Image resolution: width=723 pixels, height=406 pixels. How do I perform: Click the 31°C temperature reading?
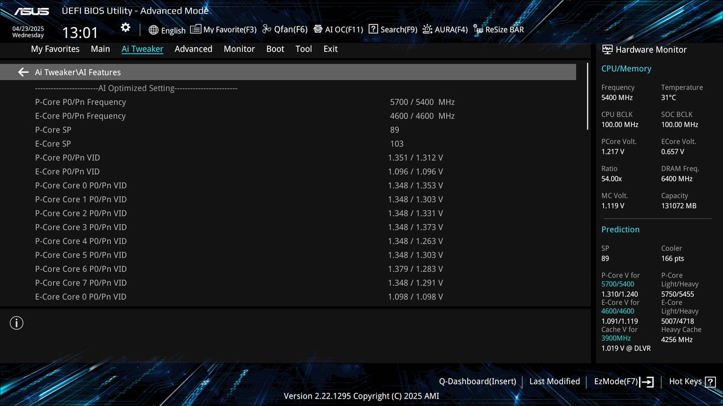668,98
